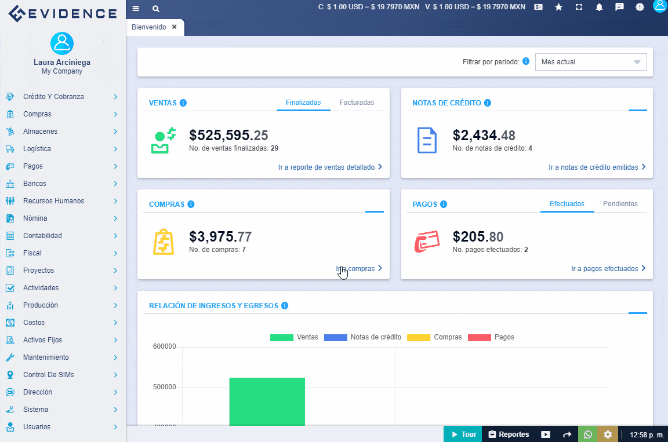
Task: Click the info icon beside Ventas
Action: pos(183,103)
